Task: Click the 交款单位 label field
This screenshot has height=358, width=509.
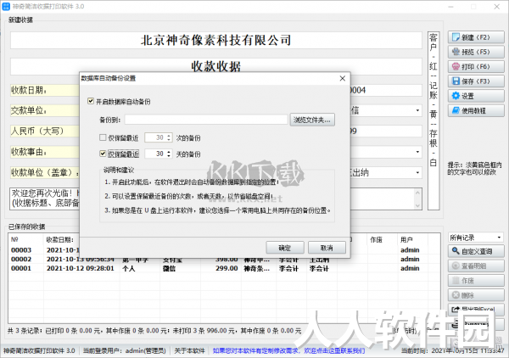Action: pyautogui.click(x=44, y=110)
